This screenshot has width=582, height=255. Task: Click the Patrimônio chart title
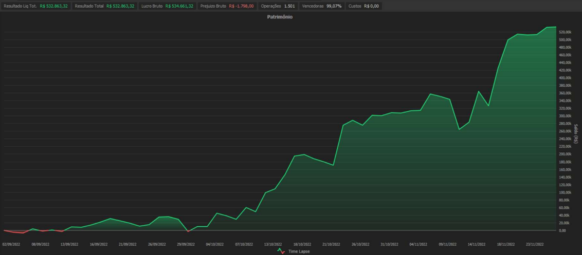pos(280,17)
